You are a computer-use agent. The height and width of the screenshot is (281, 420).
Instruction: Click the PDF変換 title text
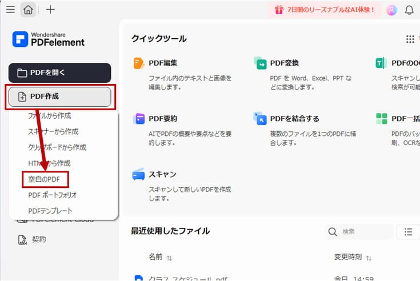(285, 63)
